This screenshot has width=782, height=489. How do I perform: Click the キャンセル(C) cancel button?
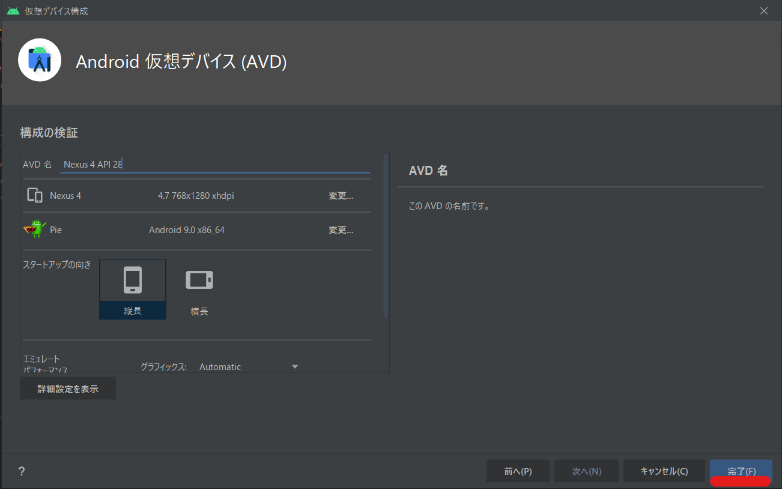click(664, 471)
